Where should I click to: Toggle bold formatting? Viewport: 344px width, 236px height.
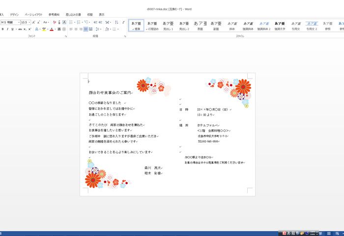click(x=2, y=29)
